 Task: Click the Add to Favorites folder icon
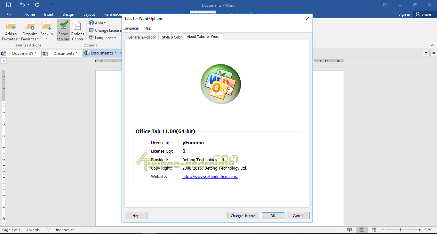coord(11,26)
